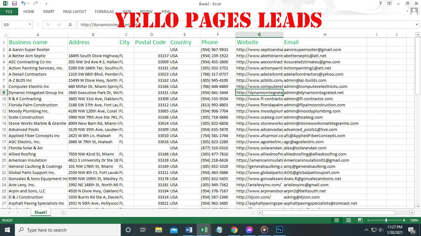421x236 pixels.
Task: Click the Page Layout view icon in status bar
Action: point(348,220)
